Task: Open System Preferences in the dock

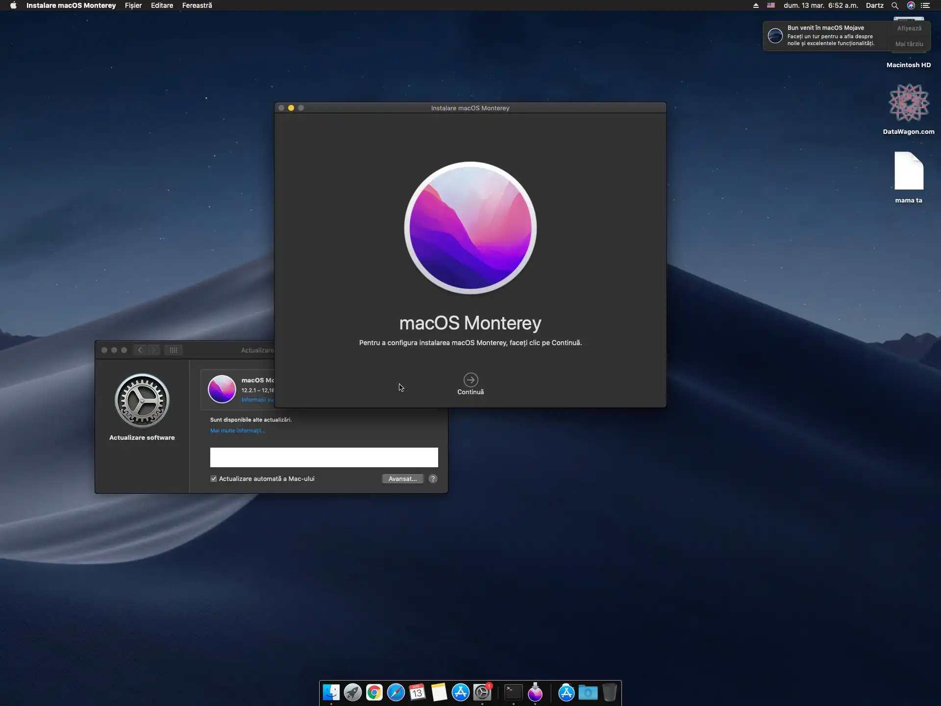Action: pyautogui.click(x=482, y=692)
